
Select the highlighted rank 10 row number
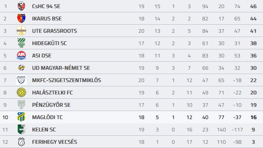click(5, 117)
